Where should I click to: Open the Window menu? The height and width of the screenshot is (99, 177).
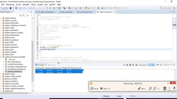pyautogui.click(x=52, y=4)
